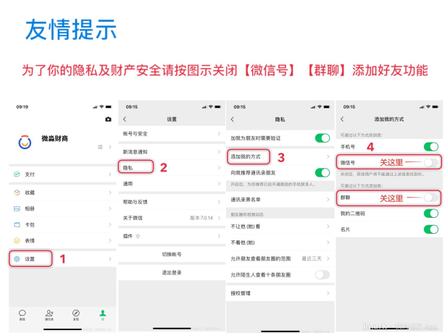Go back from the 隐私 screen

(233, 119)
